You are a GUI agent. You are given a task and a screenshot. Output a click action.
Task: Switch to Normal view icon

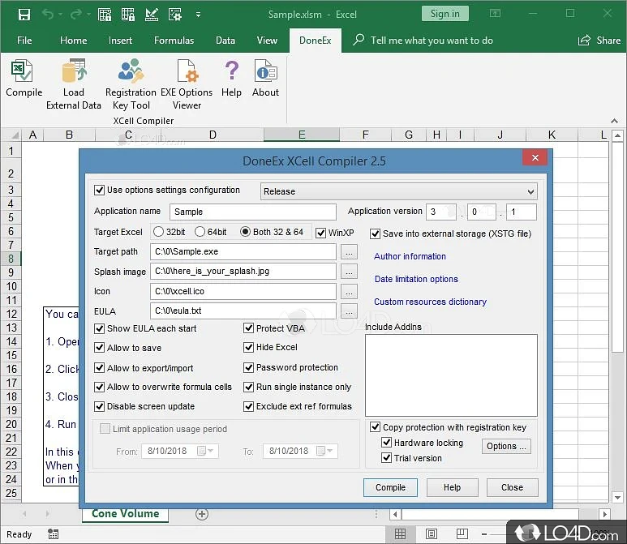400,534
